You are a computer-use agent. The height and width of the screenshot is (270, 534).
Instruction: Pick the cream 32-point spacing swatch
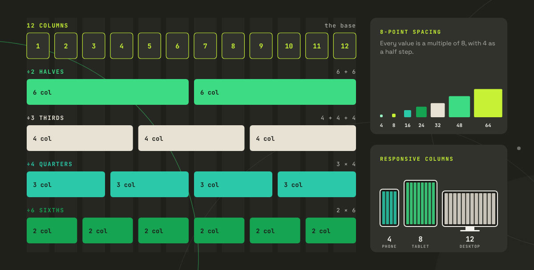pos(438,110)
